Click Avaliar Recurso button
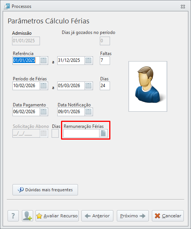Viewport: 191px width, 229px height. click(57, 216)
